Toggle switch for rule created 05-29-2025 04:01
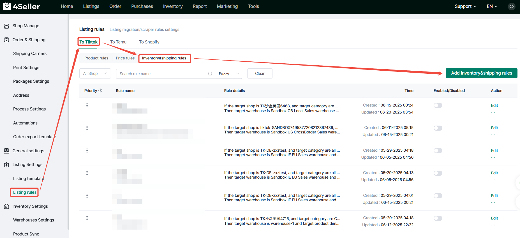 (438, 196)
